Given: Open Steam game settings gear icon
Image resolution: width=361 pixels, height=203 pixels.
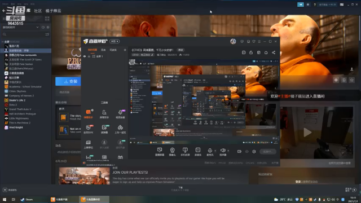Looking at the screenshot, I should pyautogui.click(x=336, y=80).
